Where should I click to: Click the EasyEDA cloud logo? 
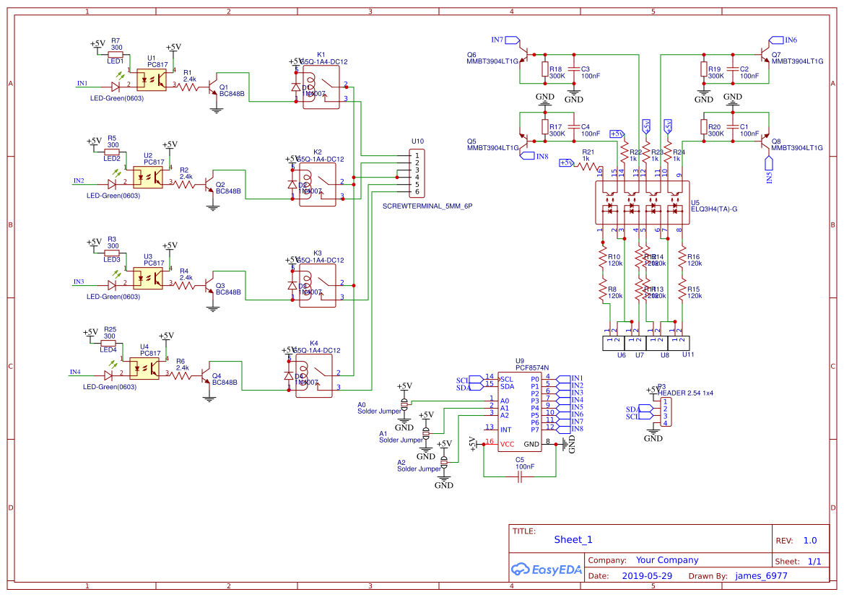523,570
